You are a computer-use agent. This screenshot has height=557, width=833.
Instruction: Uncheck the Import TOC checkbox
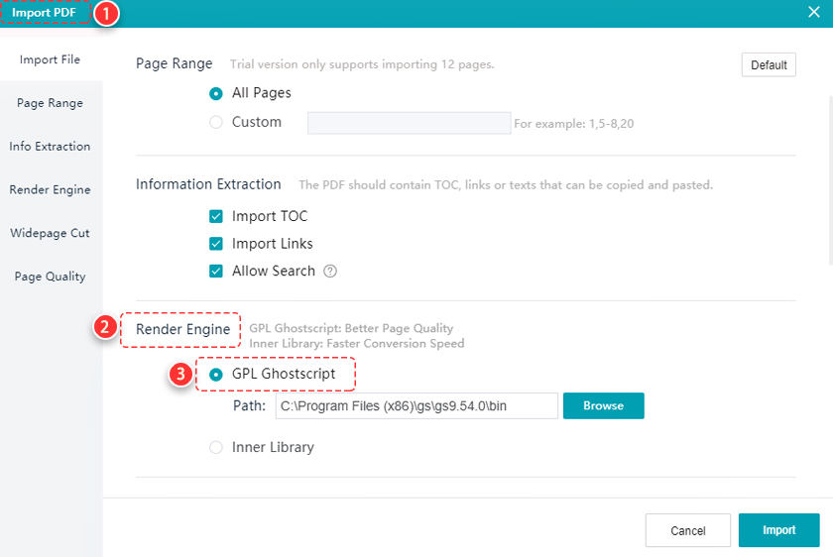(x=216, y=216)
